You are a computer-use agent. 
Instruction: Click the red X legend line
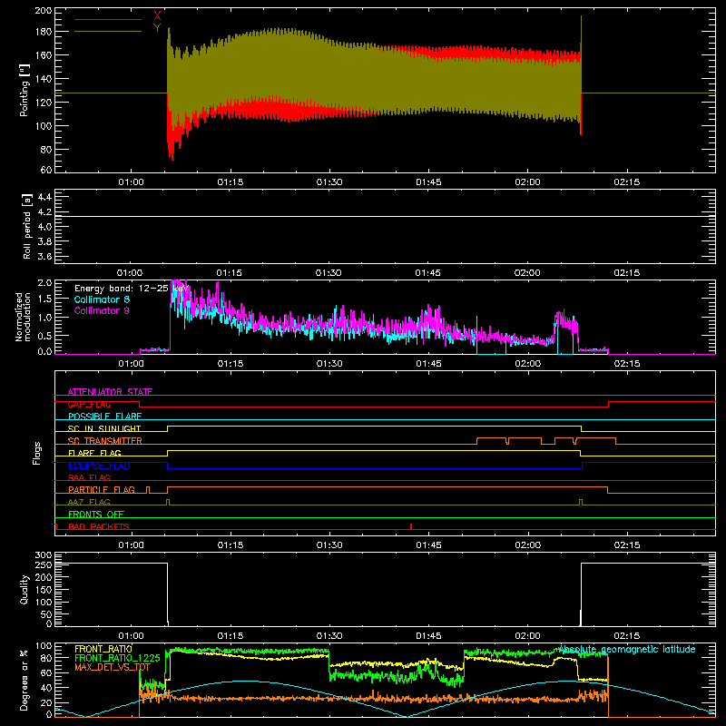pyautogui.click(x=108, y=19)
